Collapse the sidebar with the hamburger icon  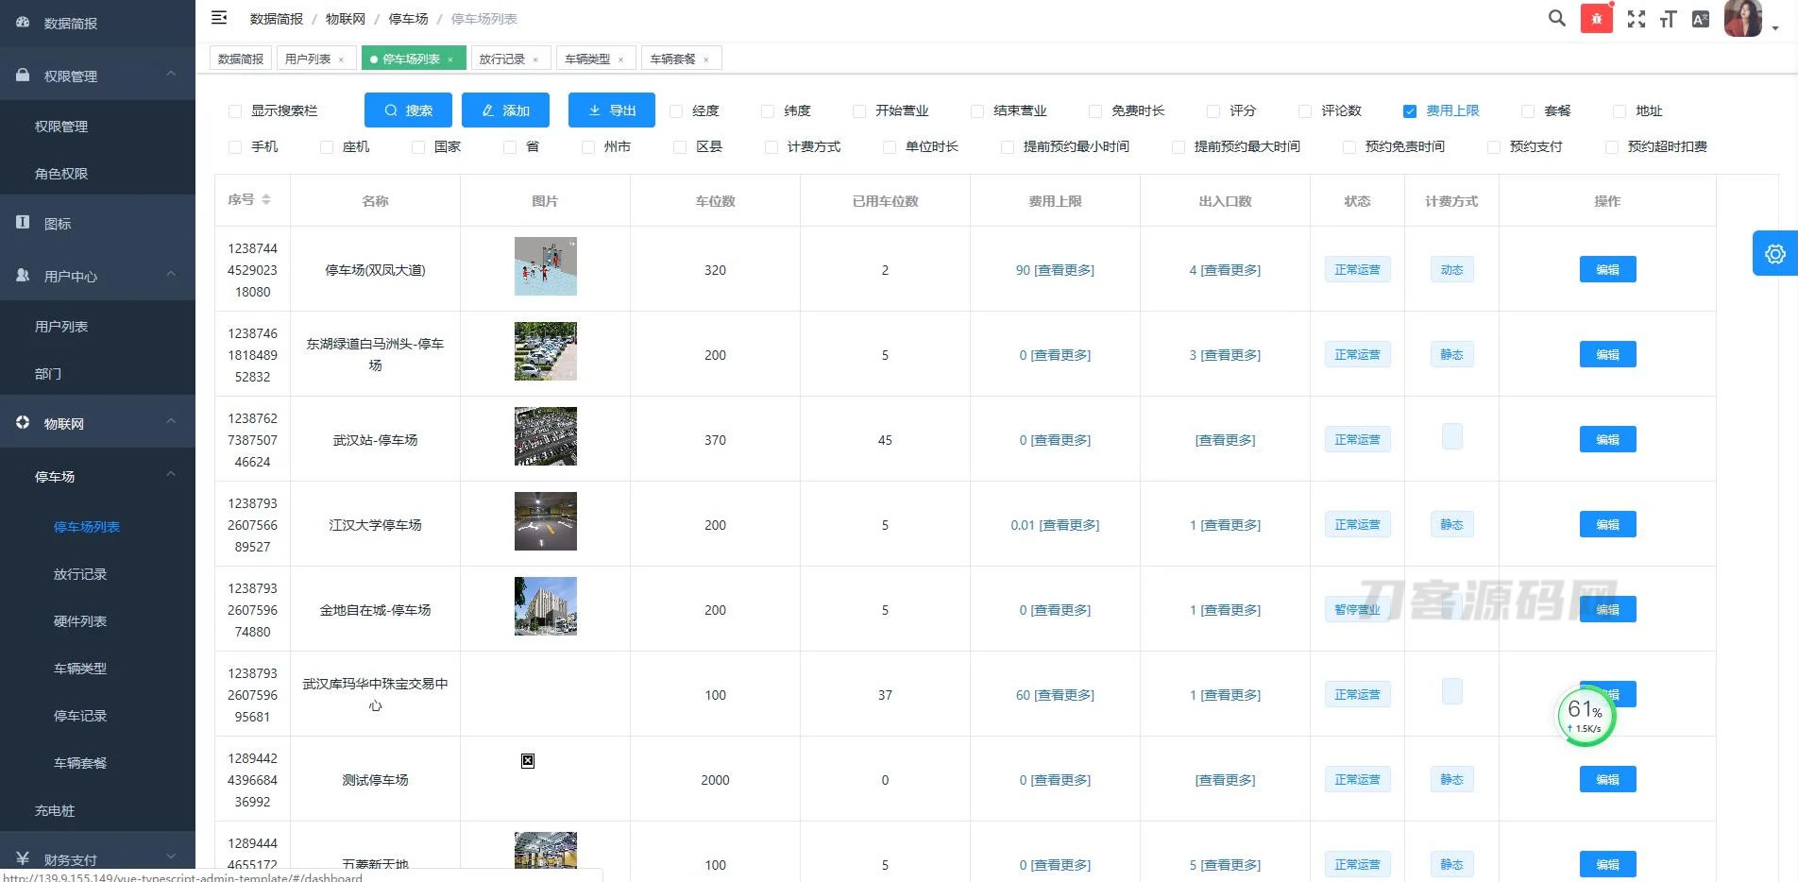click(219, 18)
